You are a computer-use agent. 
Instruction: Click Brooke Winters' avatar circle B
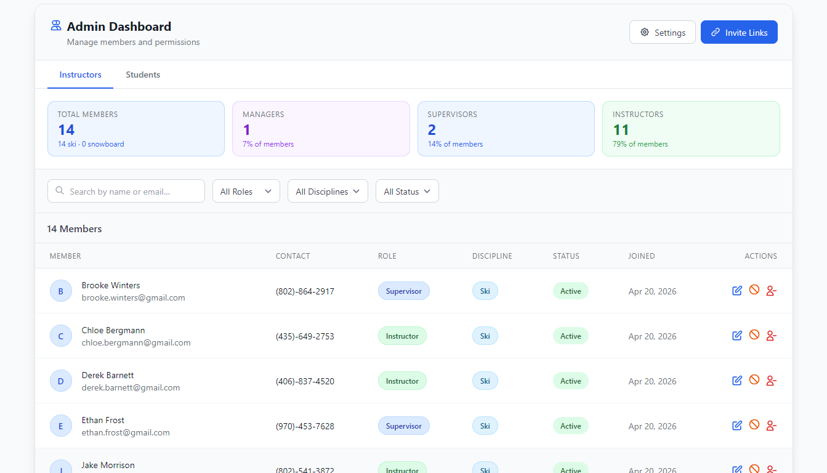click(61, 291)
